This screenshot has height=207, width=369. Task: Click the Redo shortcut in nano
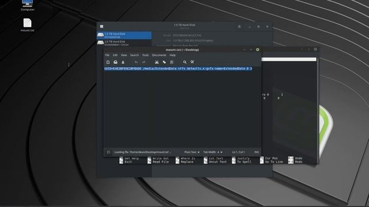point(295,162)
